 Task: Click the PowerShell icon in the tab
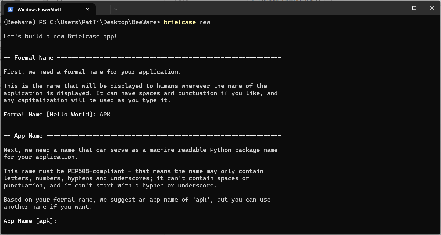[x=10, y=9]
